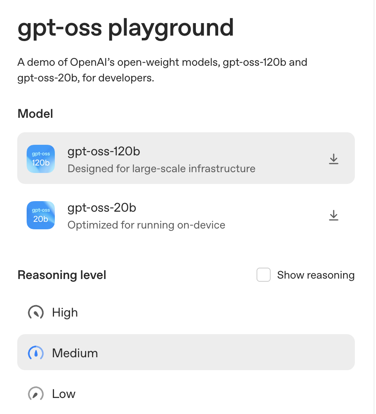Click the Medium reasoning gauge icon
This screenshot has height=414, width=376.
[36, 353]
